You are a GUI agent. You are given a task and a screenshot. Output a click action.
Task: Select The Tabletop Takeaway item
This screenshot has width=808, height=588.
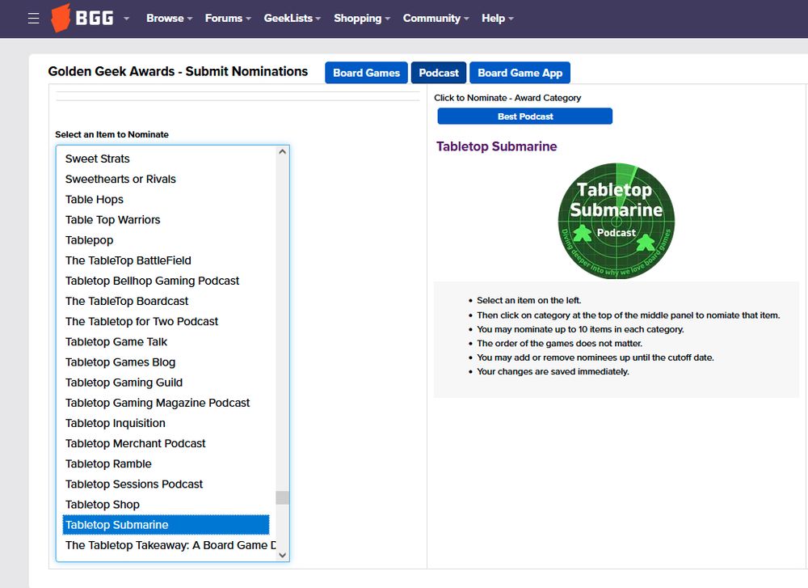click(x=169, y=545)
